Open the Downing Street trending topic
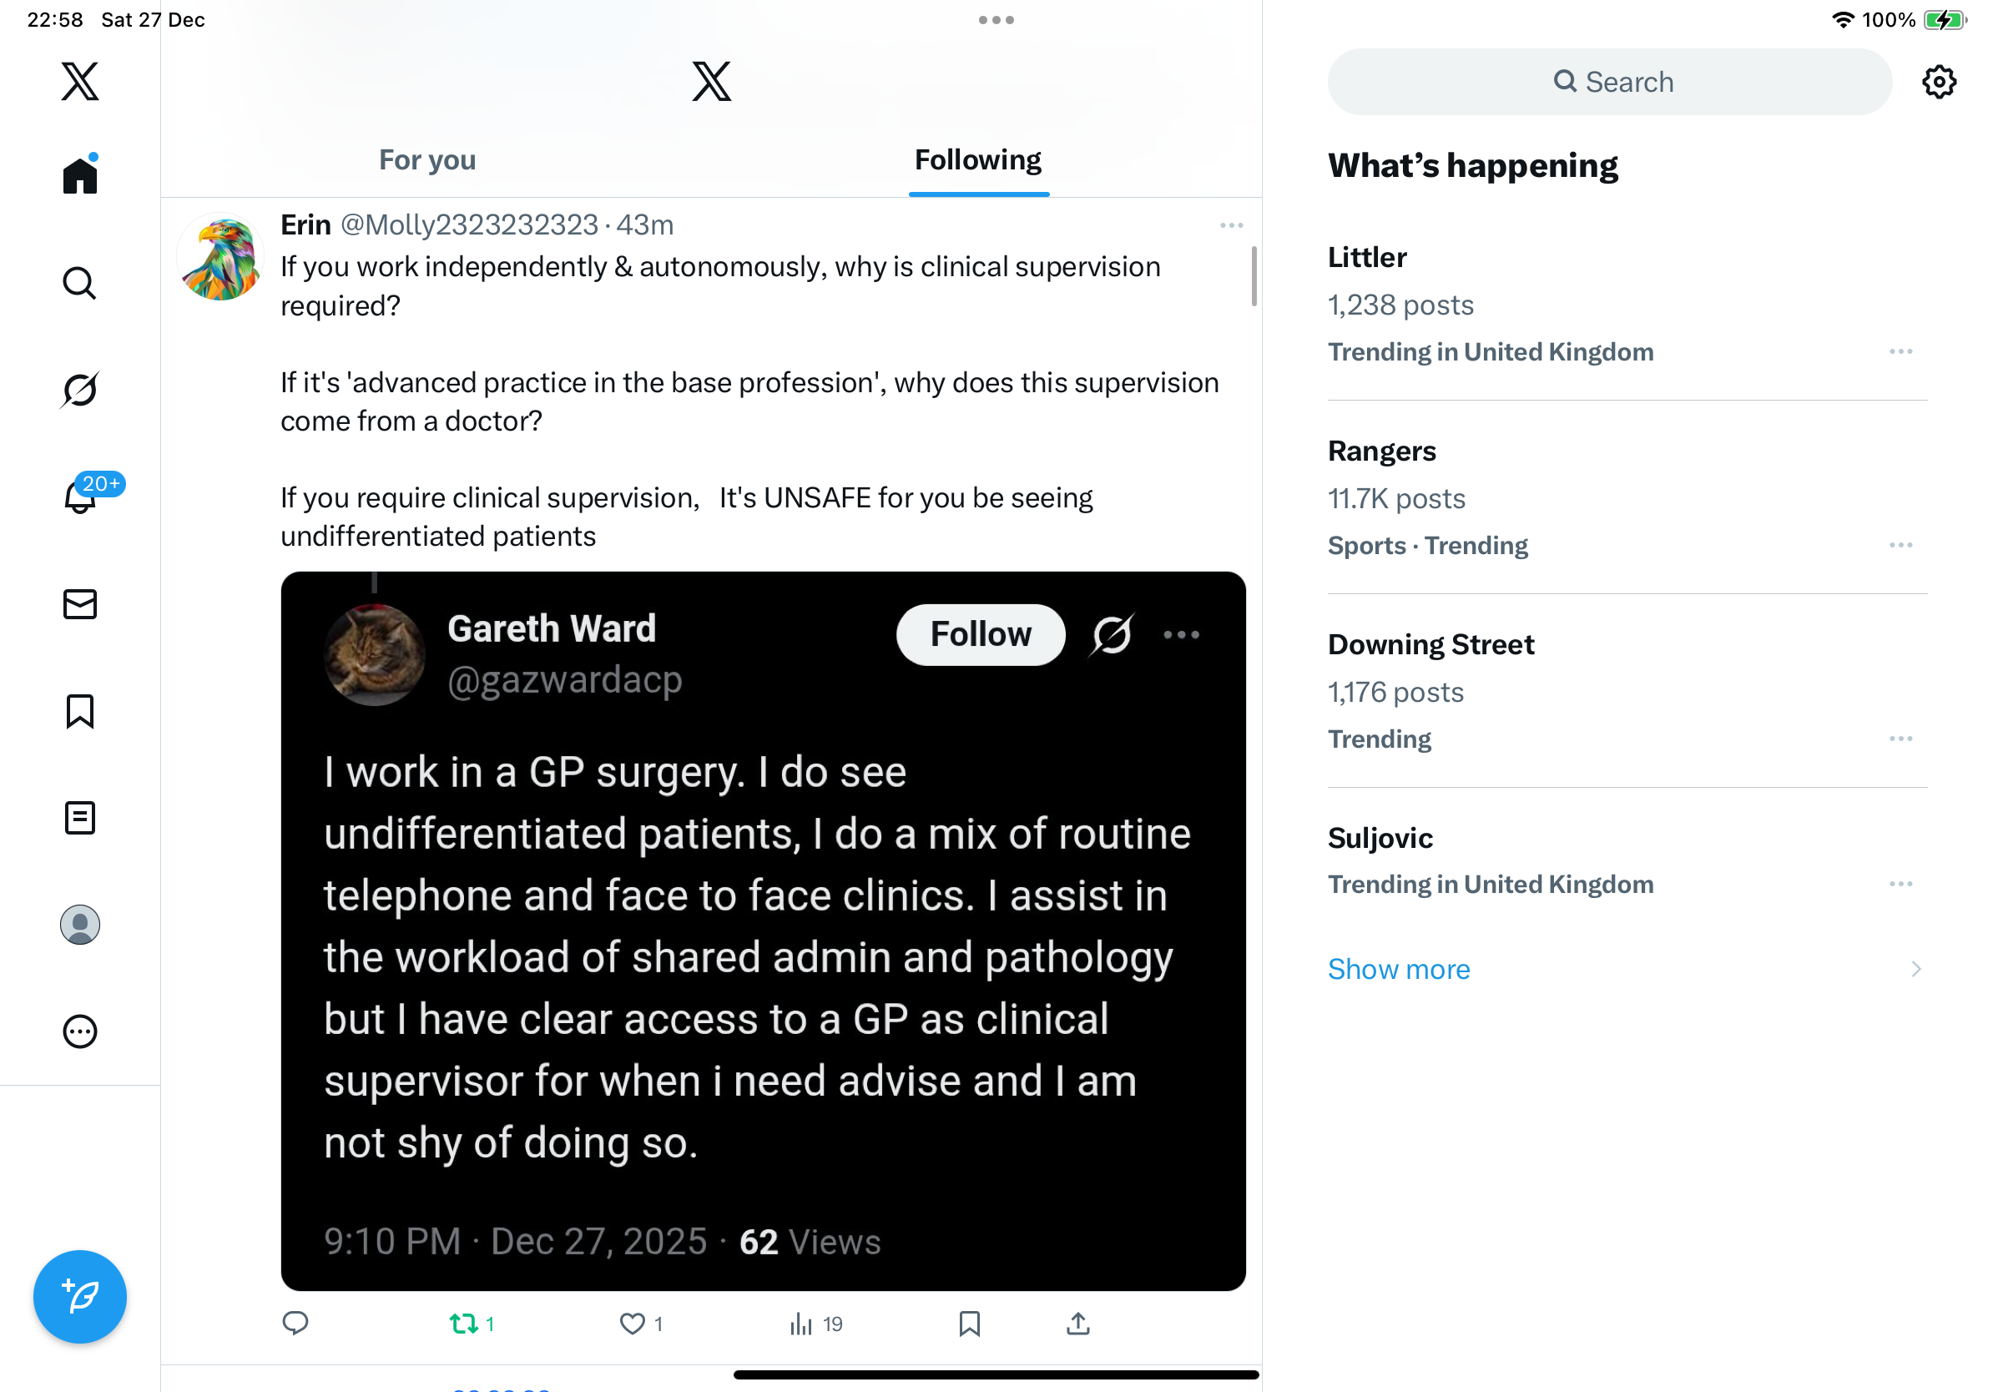Screen dimensions: 1993x1392 pyautogui.click(x=1430, y=645)
